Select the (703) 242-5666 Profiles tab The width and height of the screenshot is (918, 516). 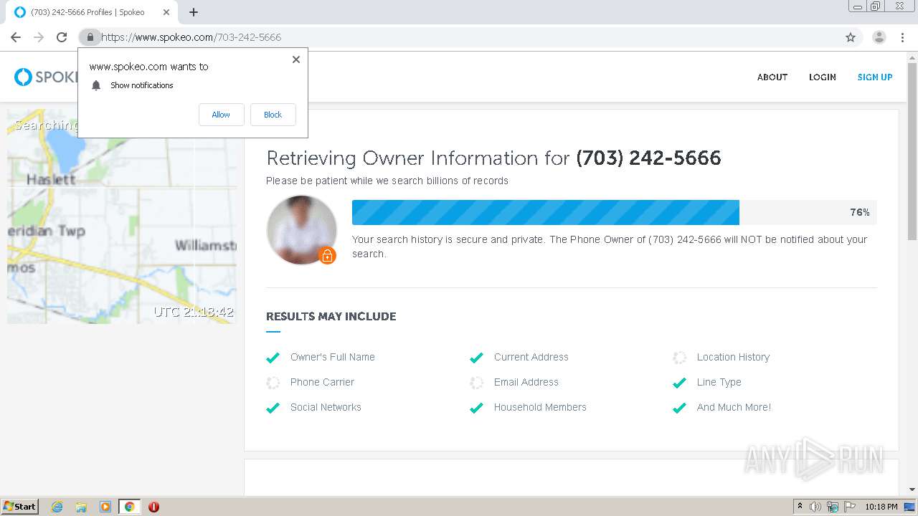tap(93, 12)
